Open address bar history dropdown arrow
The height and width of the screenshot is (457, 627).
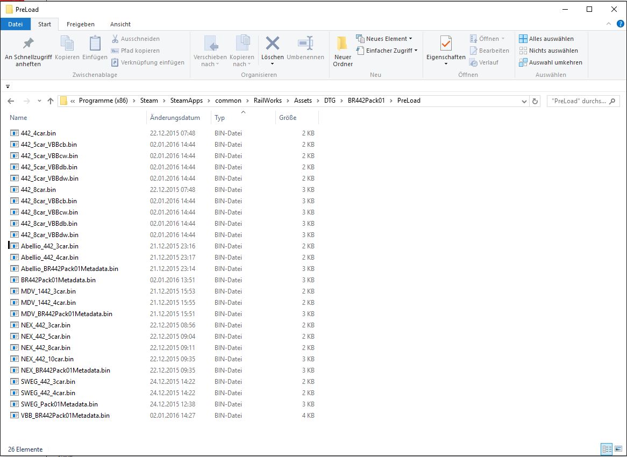[524, 101]
